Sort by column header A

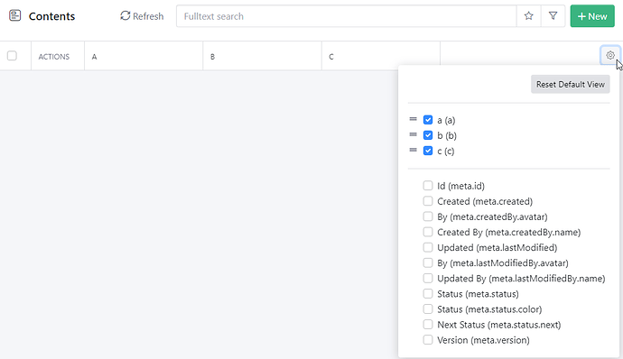coord(94,57)
